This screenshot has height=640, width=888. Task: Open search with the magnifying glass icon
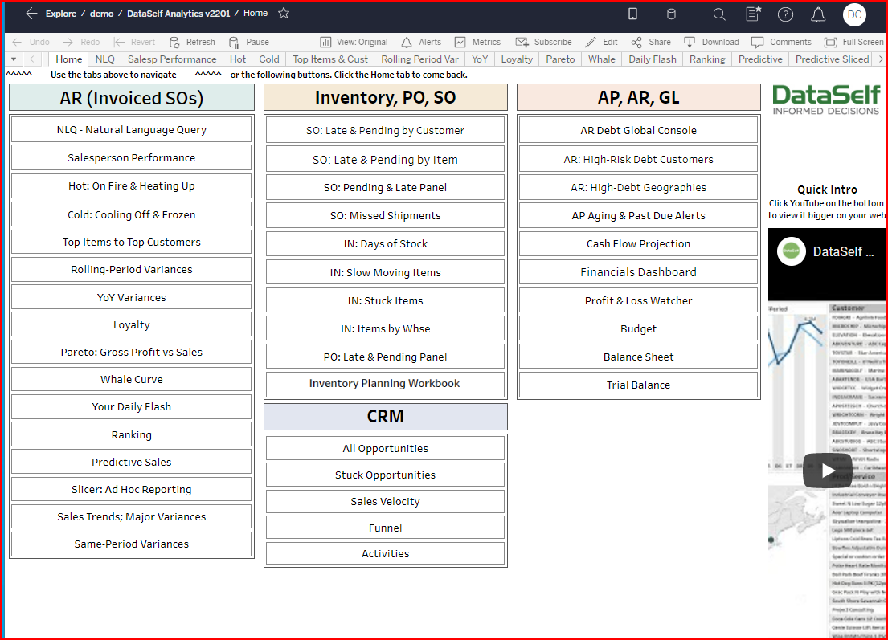point(719,14)
